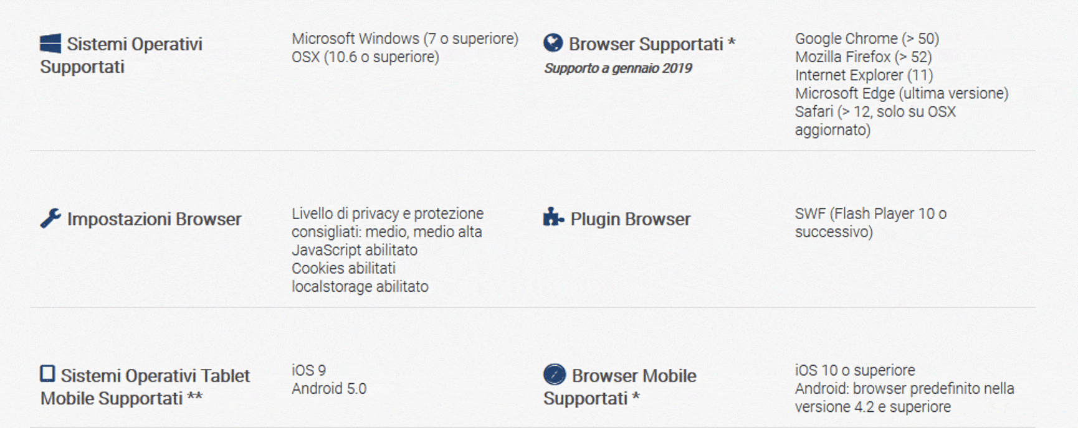Click the Microsoft Edge (ultima versione) entry
Image resolution: width=1078 pixels, height=428 pixels.
pyautogui.click(x=901, y=93)
